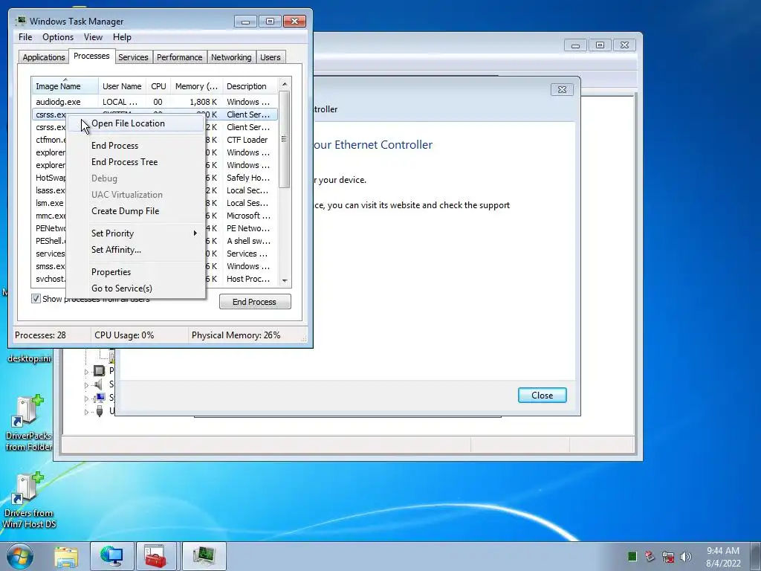Viewport: 761px width, 571px height.
Task: Open DriverPacks from Folder desktop shortcut
Action: point(29,423)
